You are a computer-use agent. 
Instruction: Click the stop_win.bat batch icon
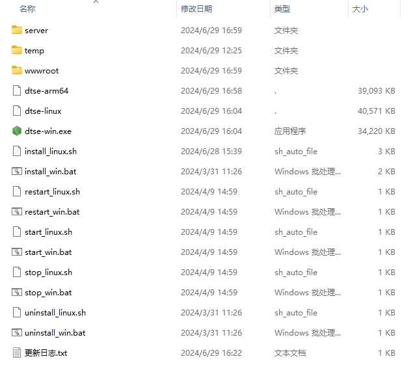(17, 292)
